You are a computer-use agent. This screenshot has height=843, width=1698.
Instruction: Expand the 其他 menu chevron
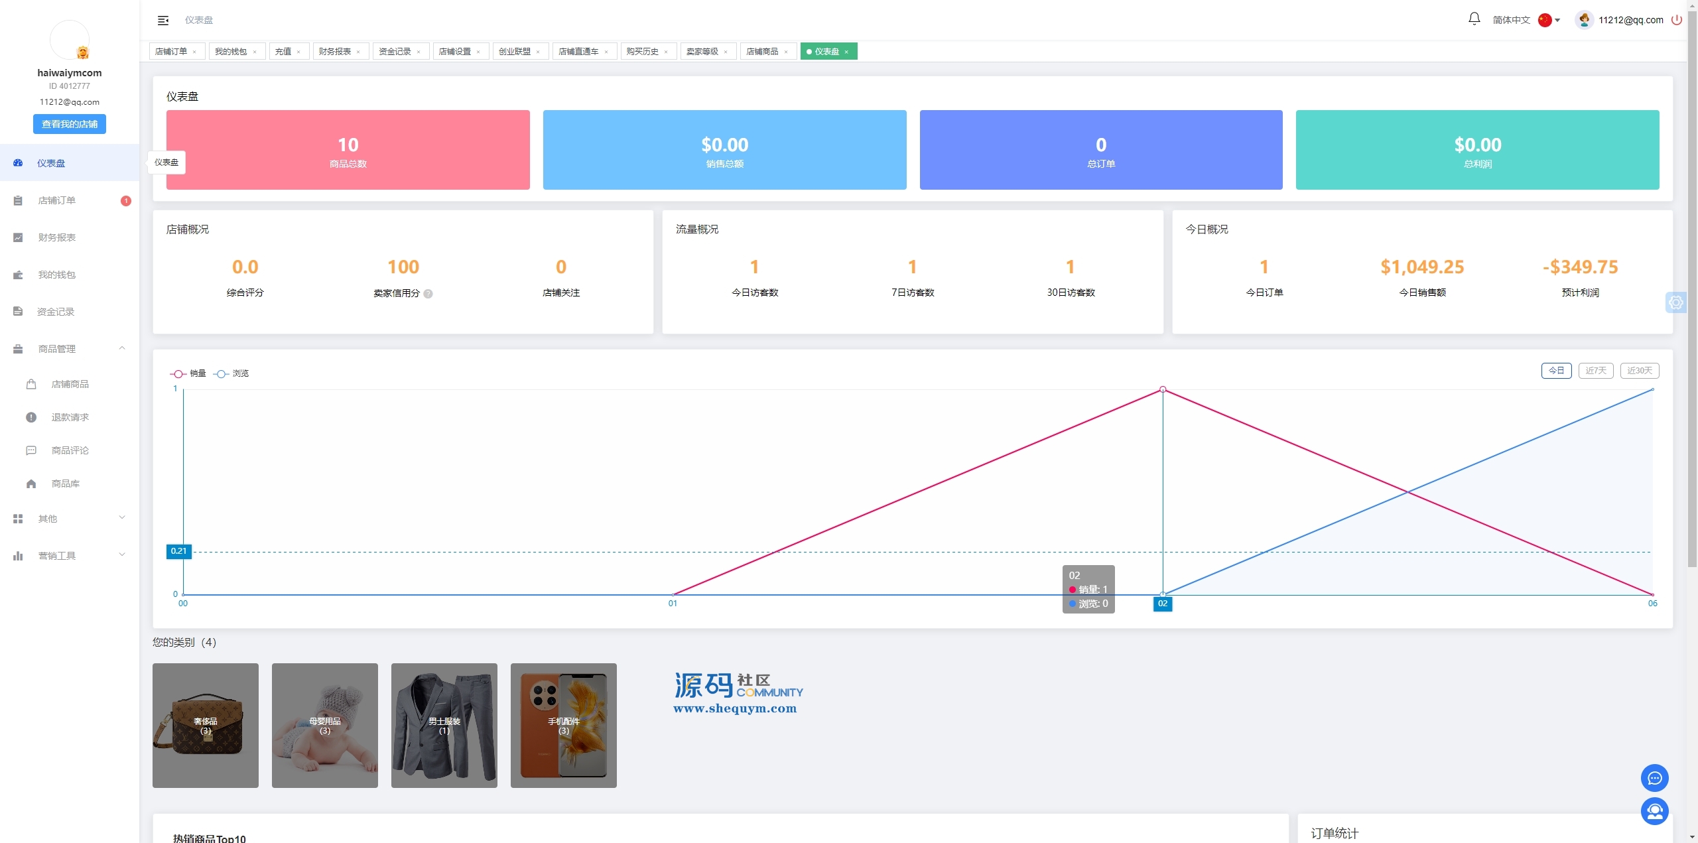point(122,518)
